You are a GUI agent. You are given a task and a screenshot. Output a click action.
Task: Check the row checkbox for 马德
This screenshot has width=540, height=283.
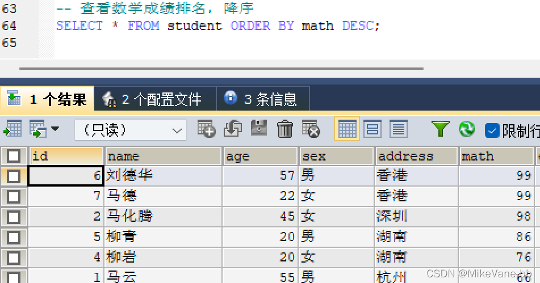point(14,197)
